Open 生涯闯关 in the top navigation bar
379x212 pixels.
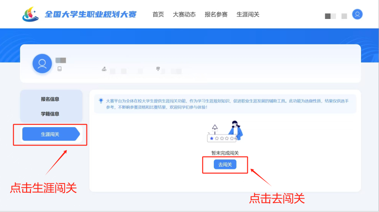248,14
